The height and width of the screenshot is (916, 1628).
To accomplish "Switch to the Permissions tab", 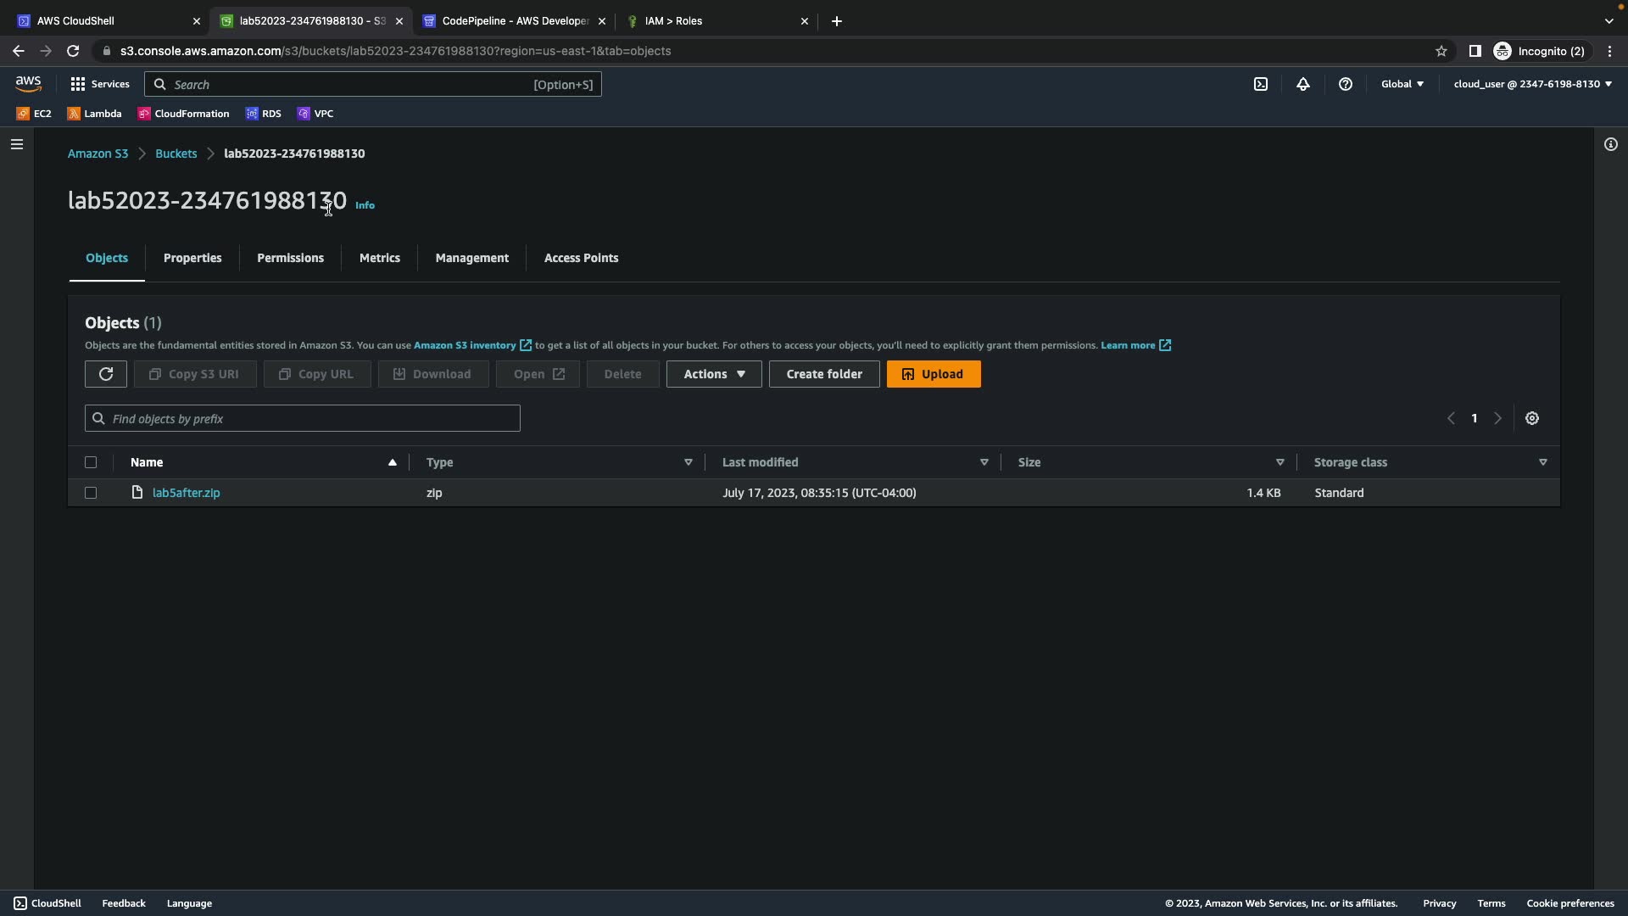I will (x=290, y=258).
